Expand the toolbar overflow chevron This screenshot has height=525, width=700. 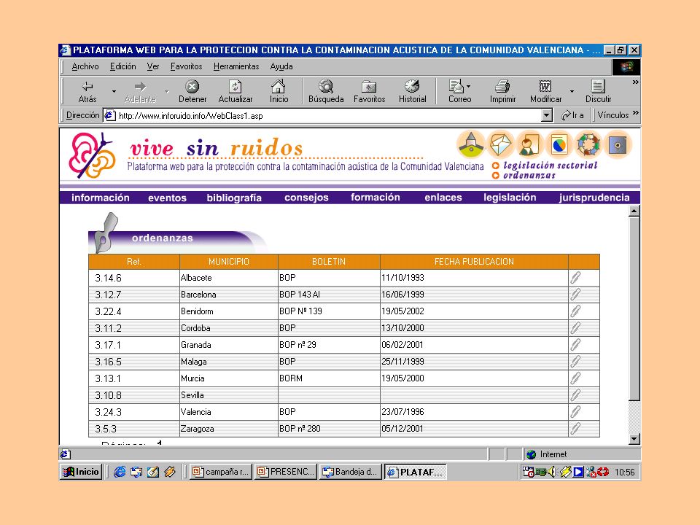click(x=635, y=82)
